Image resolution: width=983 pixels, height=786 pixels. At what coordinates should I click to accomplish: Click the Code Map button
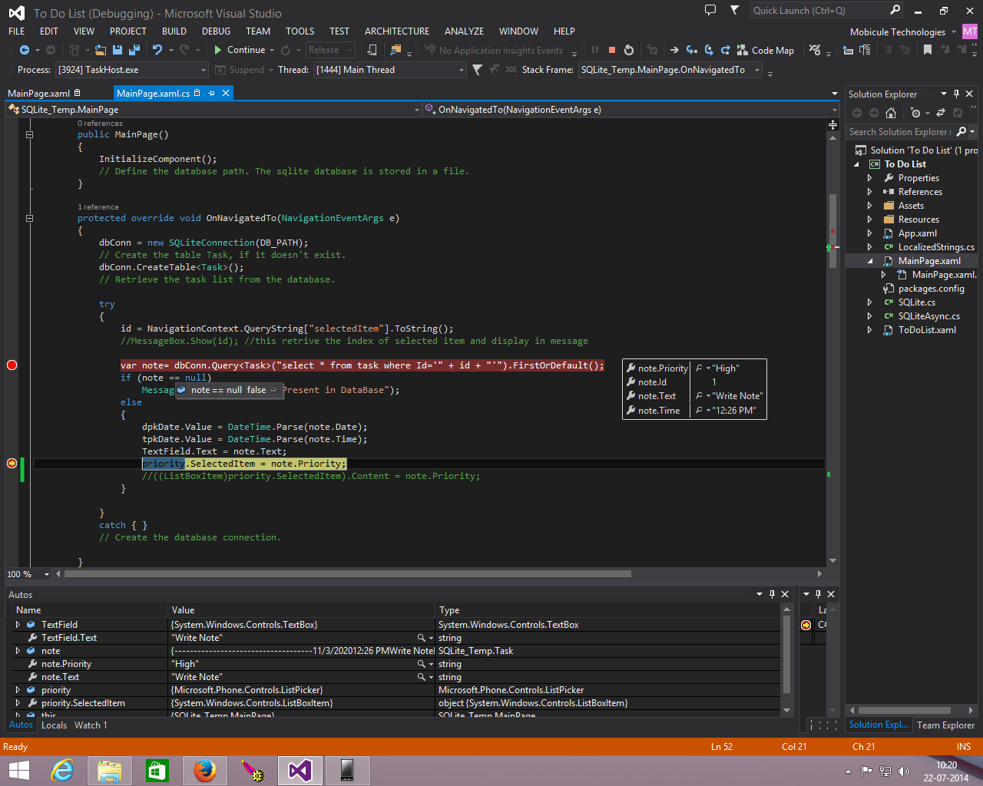[765, 50]
